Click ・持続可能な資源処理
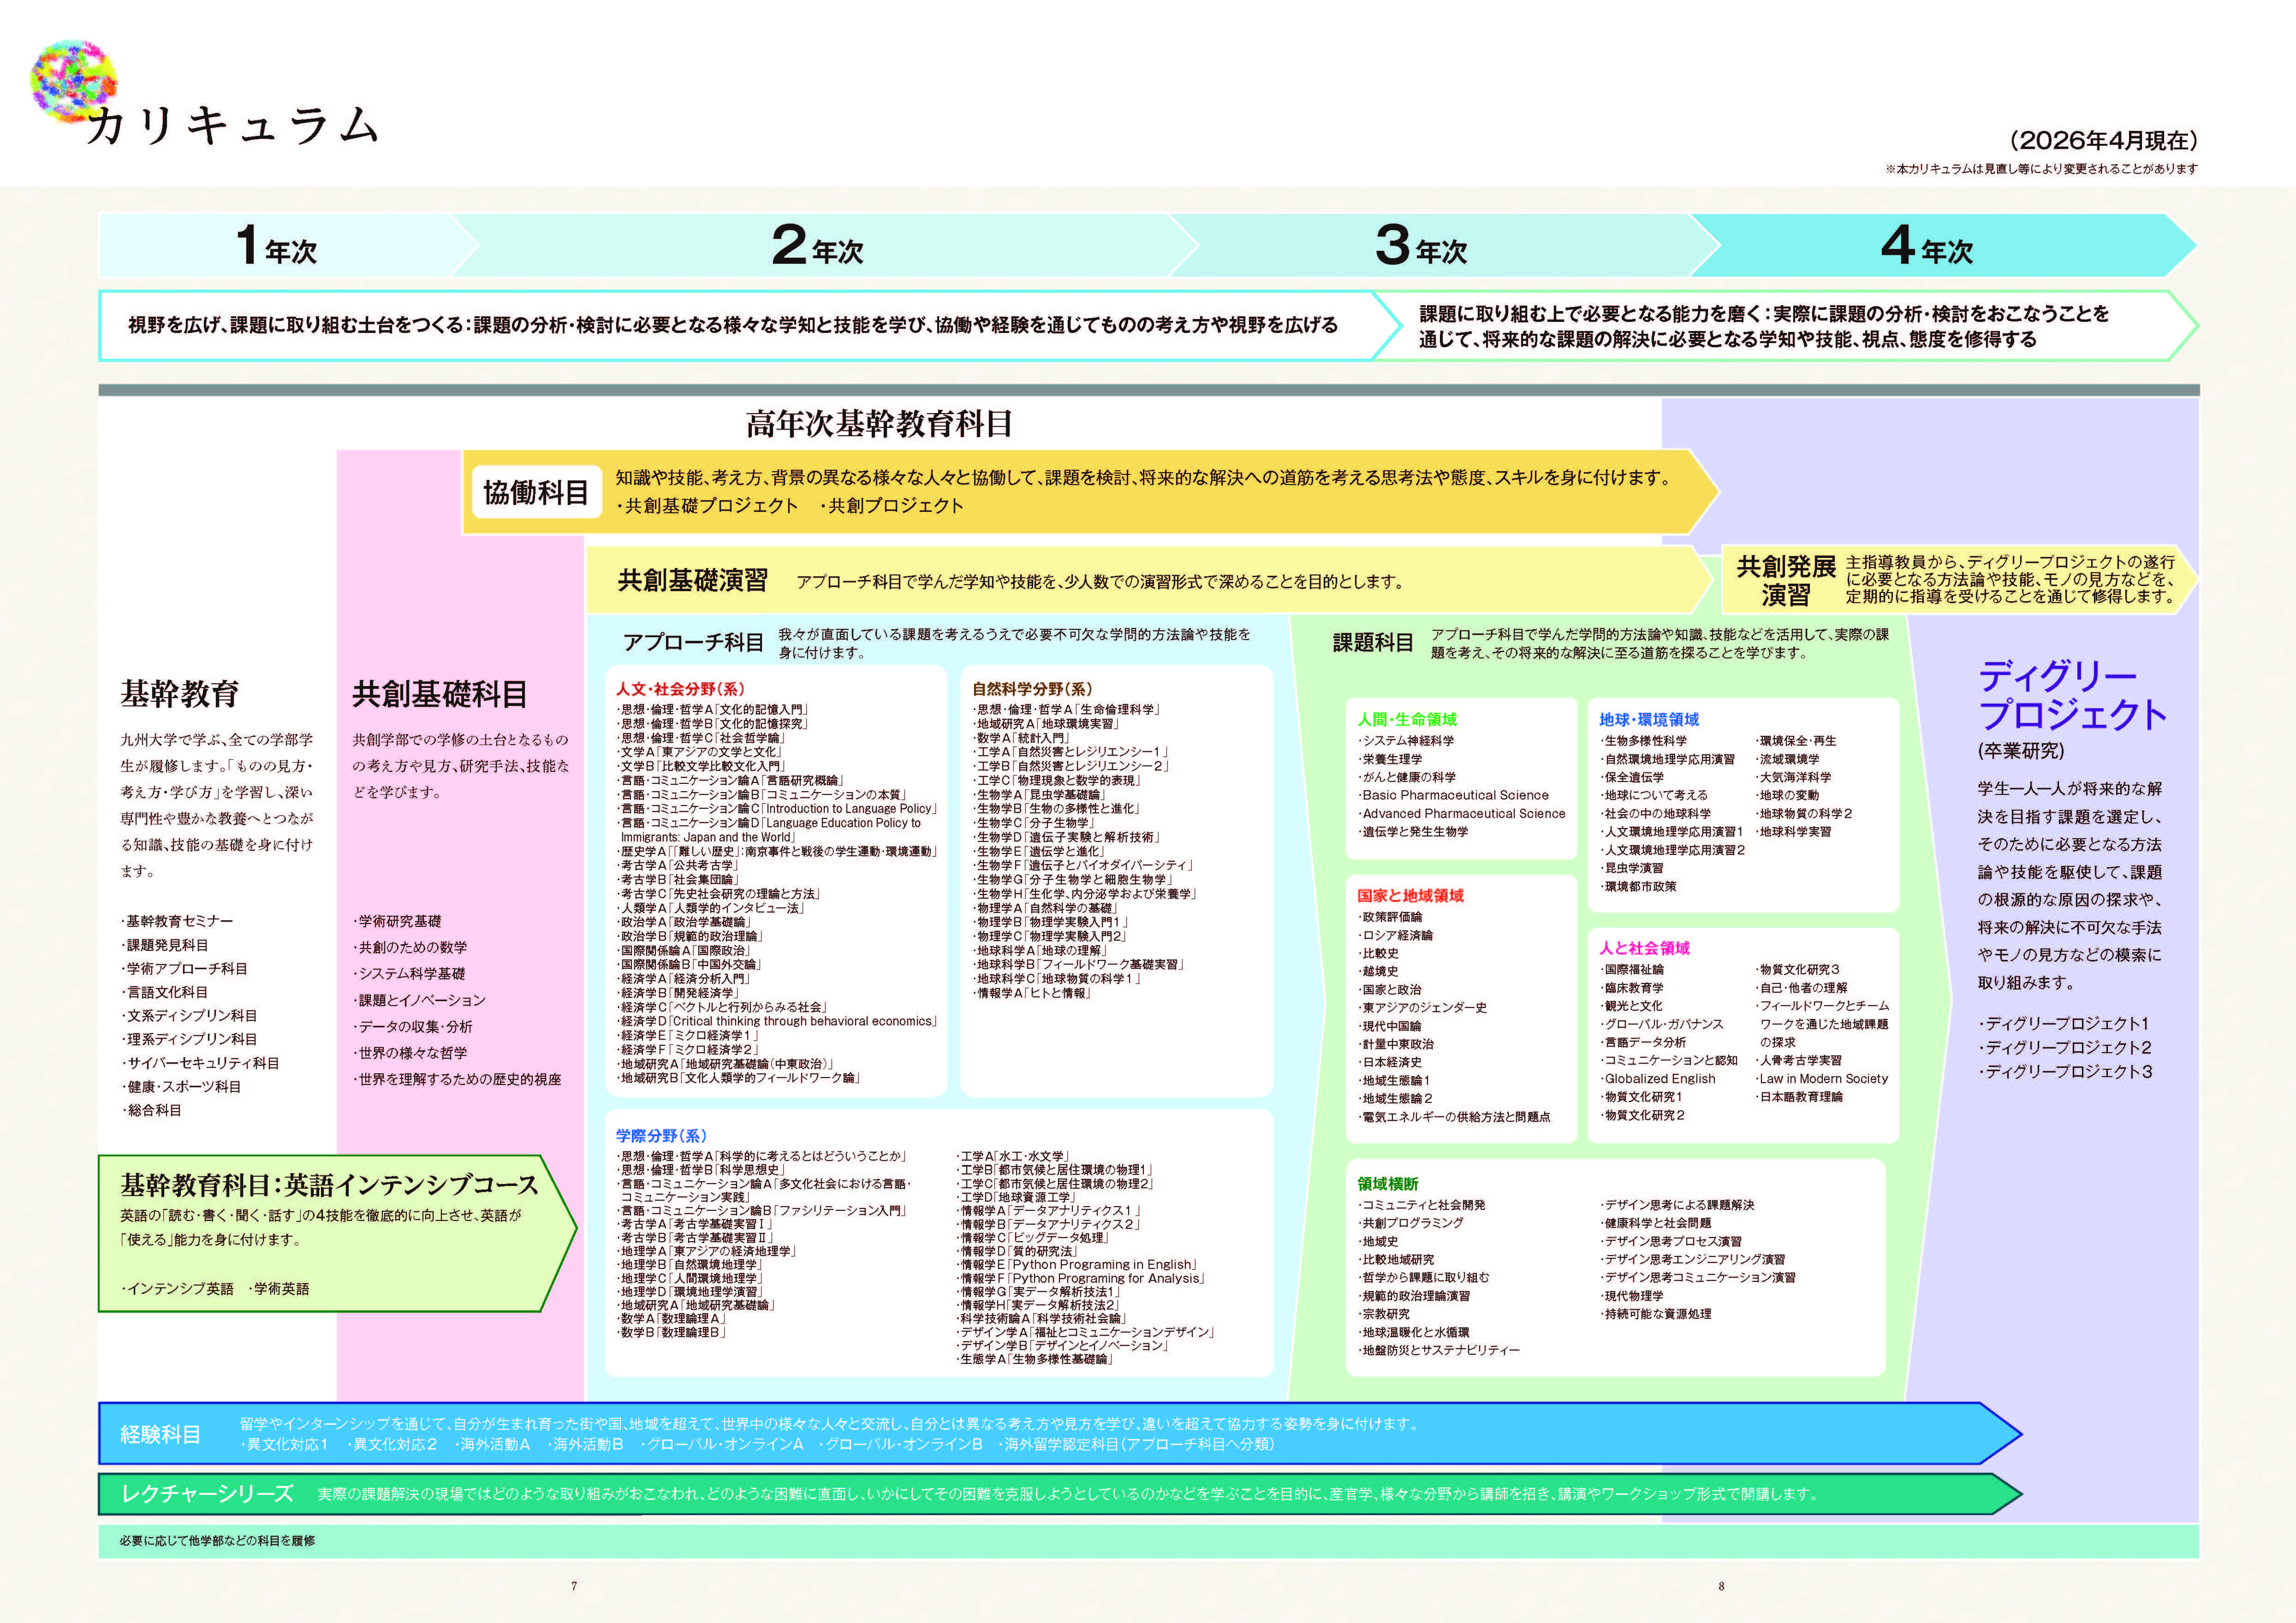Screen dimensions: 2296x1623 [x=1655, y=1314]
